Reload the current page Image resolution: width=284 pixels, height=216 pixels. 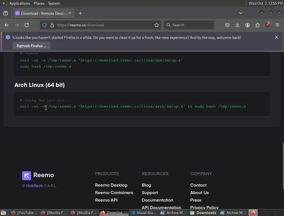27,25
